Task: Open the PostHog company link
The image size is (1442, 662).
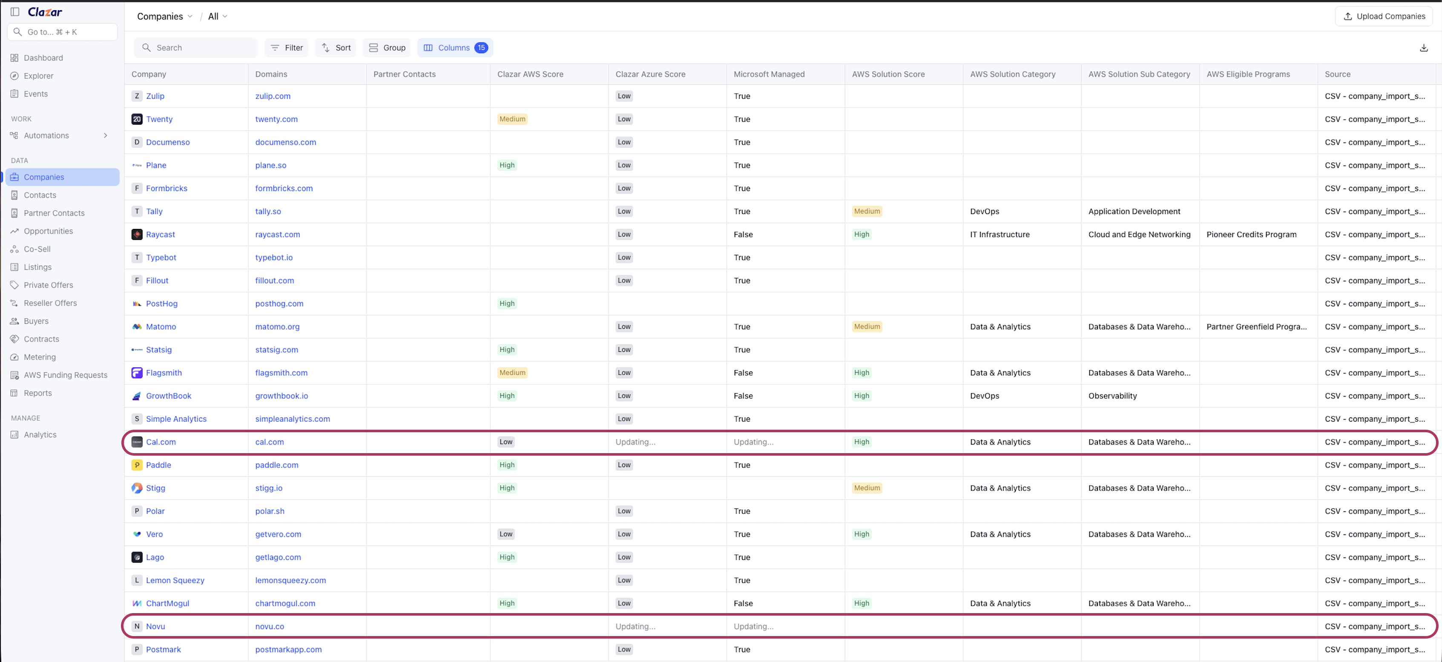Action: pos(162,304)
